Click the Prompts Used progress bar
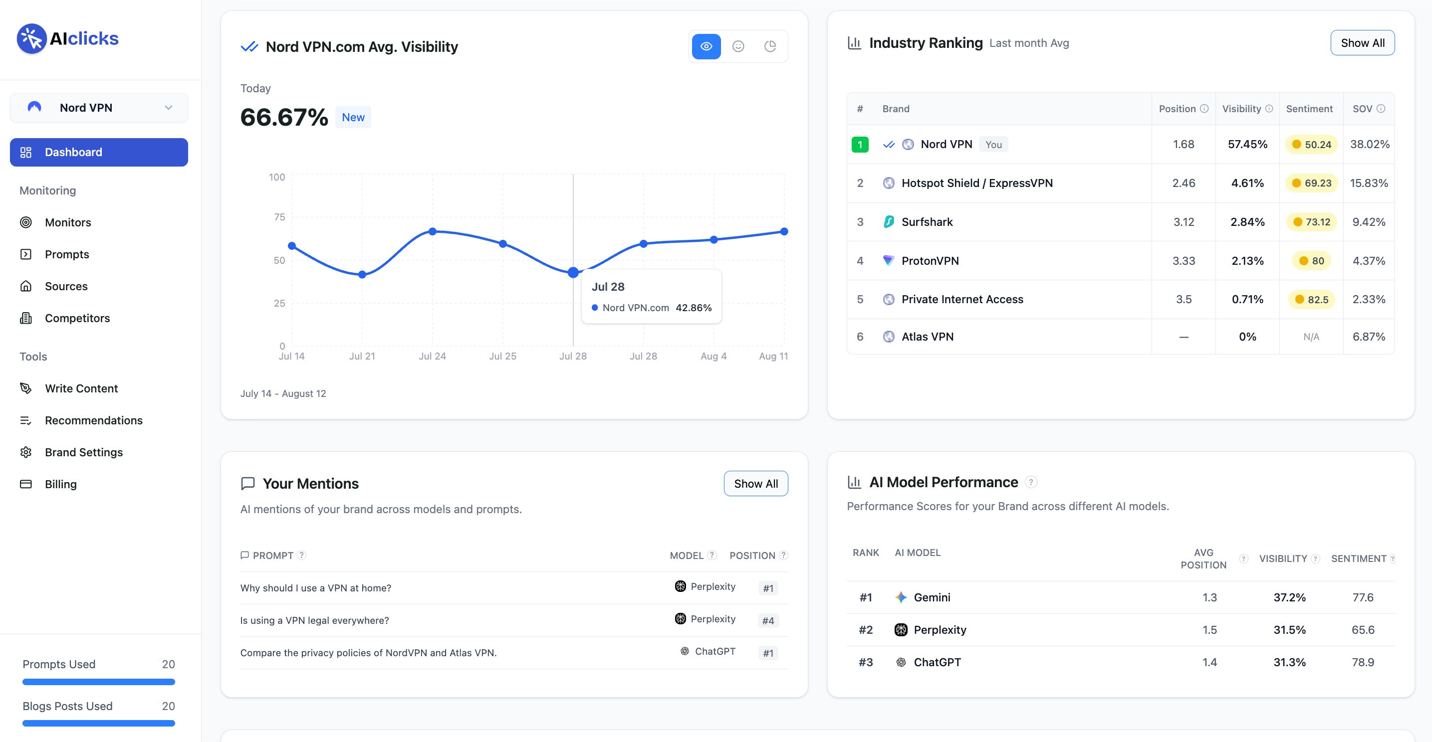 click(x=98, y=682)
